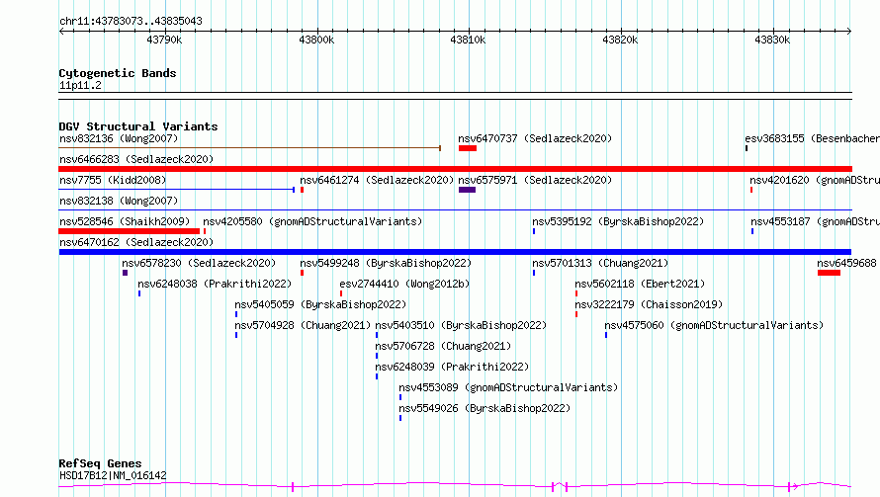Screen dimensions: 880x497
Task: Click the nsv6248039 (Prakrithi2022) label
Action: pyautogui.click(x=452, y=367)
